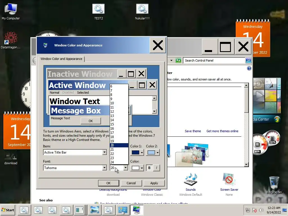
Task: Click the landscape picture icon in taskbar
Action: click(x=94, y=210)
